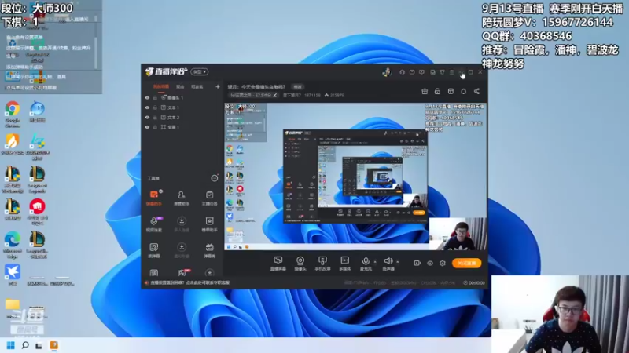
Task: Open taskbar search
Action: [25, 345]
